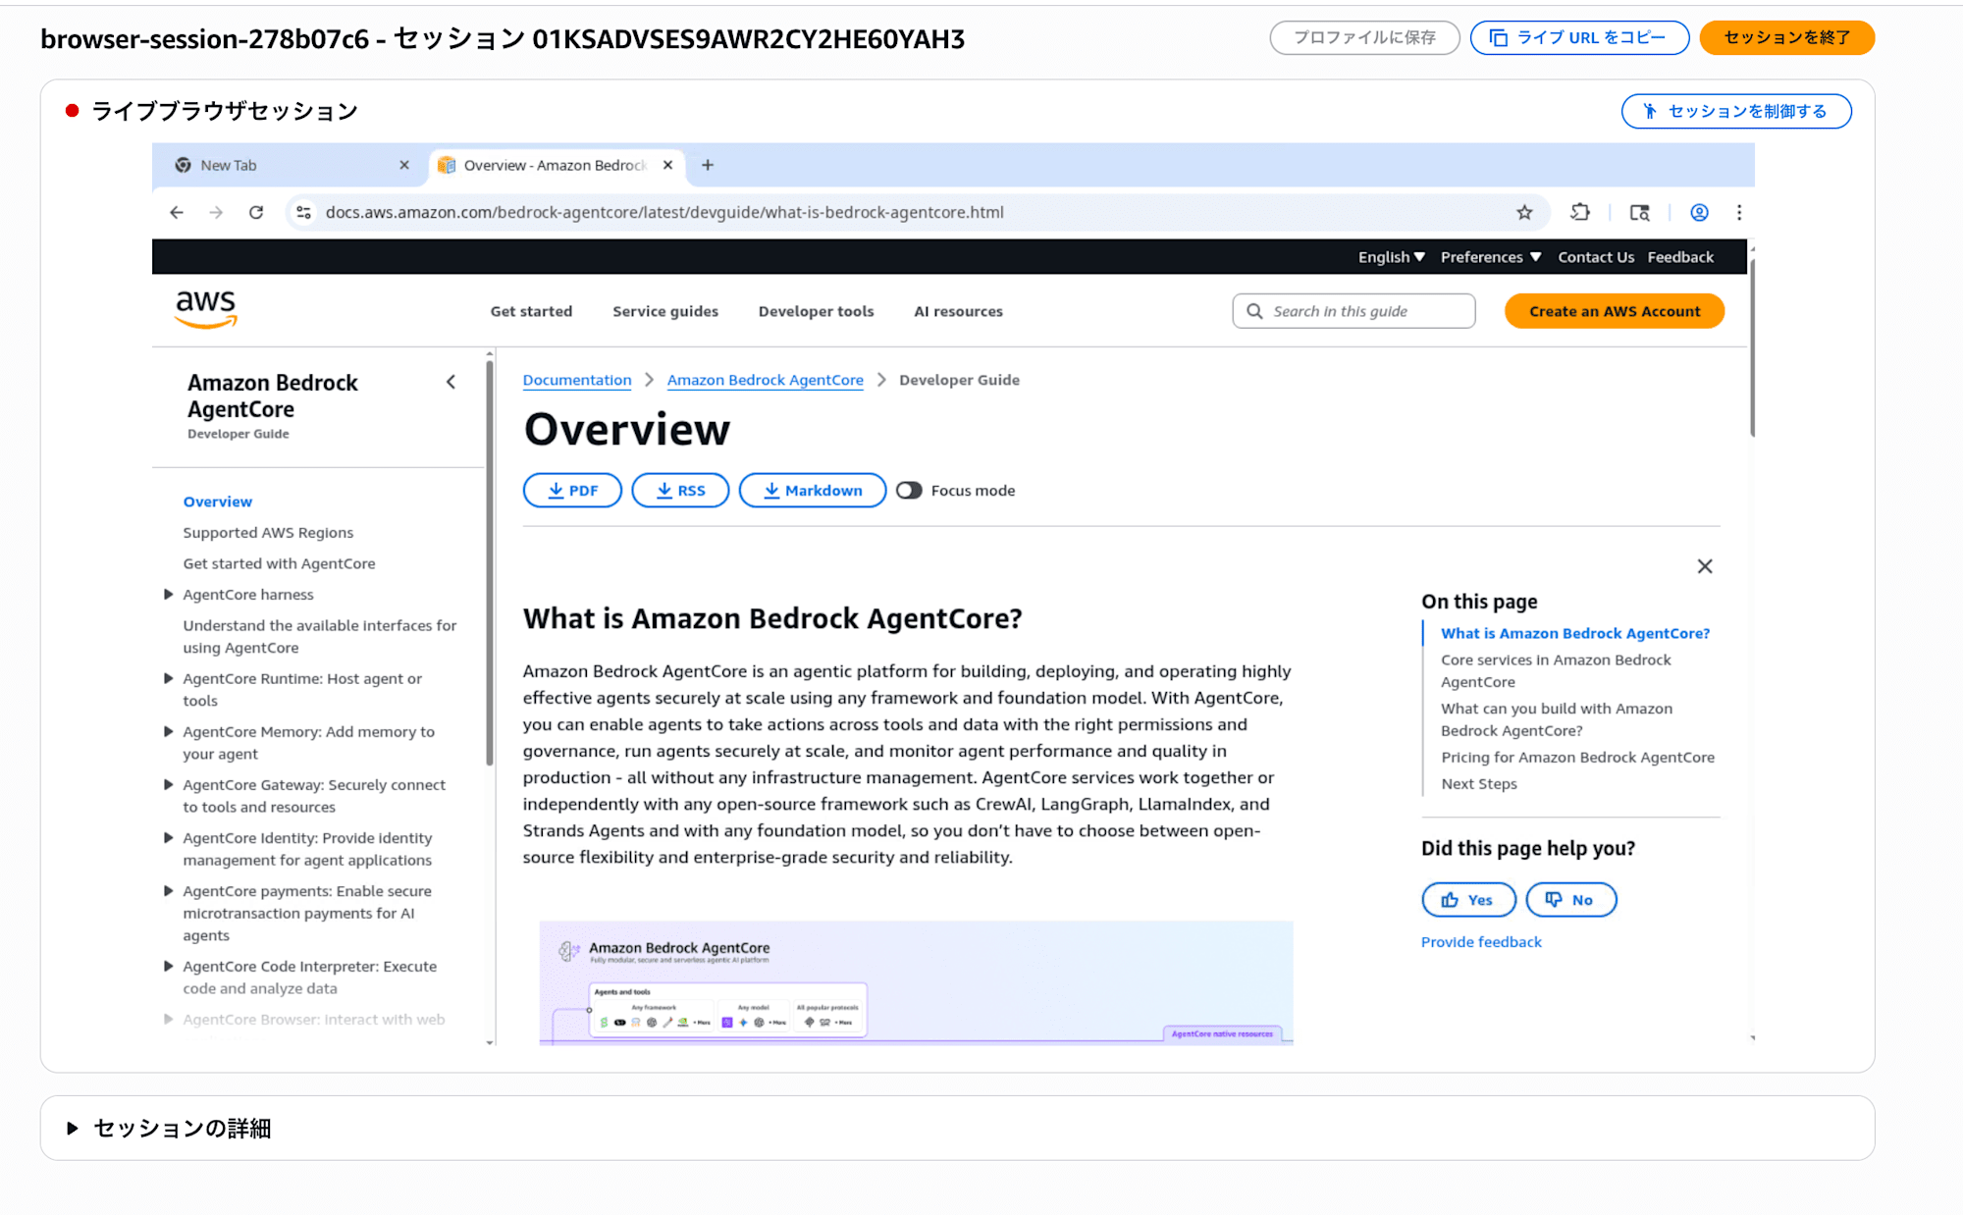Click the Documentation breadcrumb link
Viewport: 1963px width, 1215px height.
(577, 380)
